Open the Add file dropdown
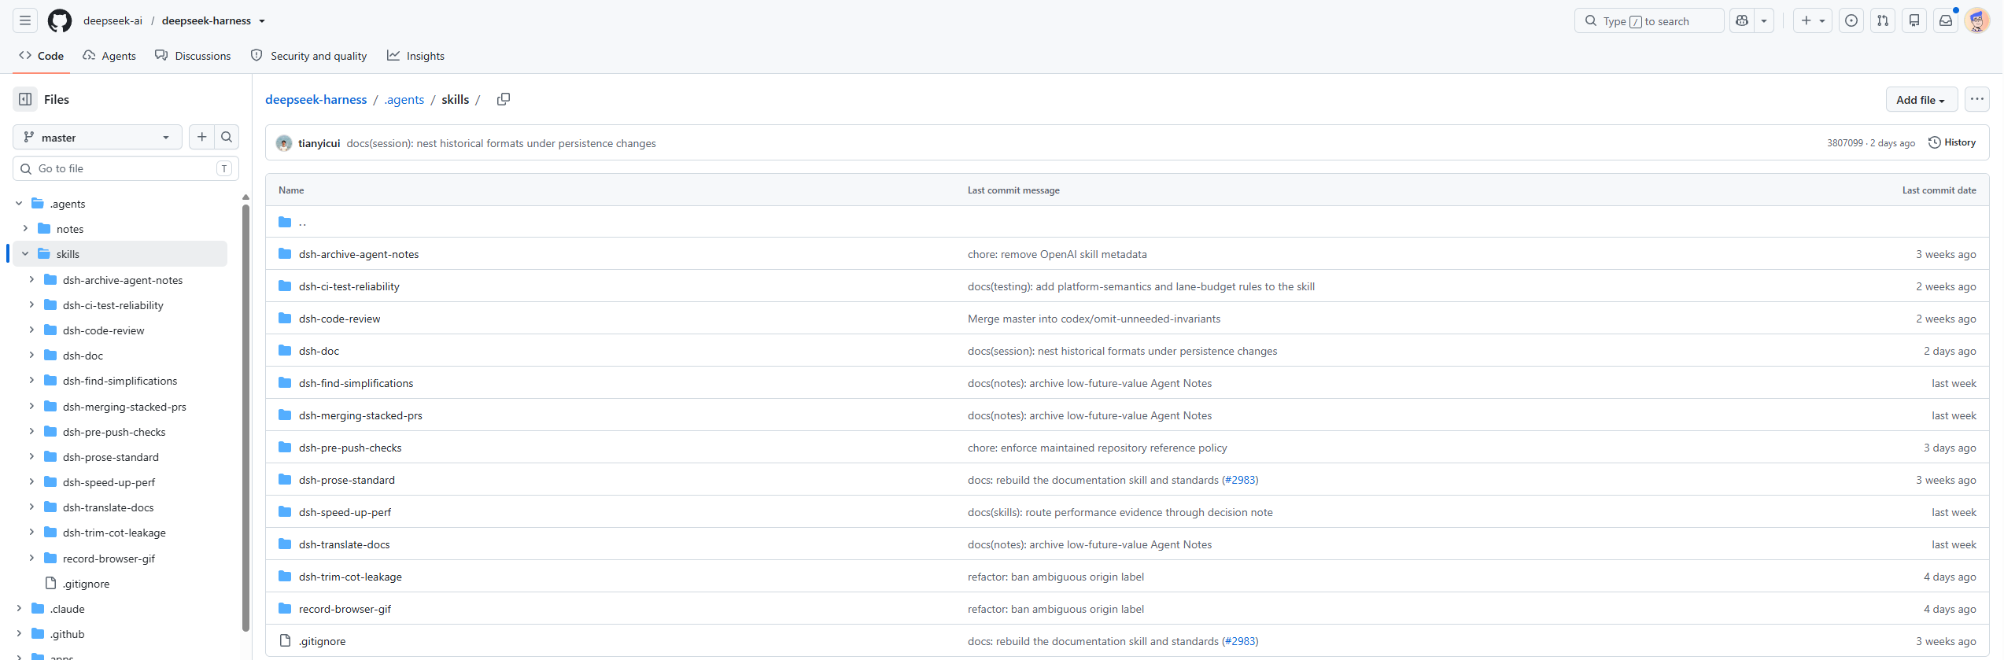This screenshot has width=2004, height=660. coord(1921,99)
